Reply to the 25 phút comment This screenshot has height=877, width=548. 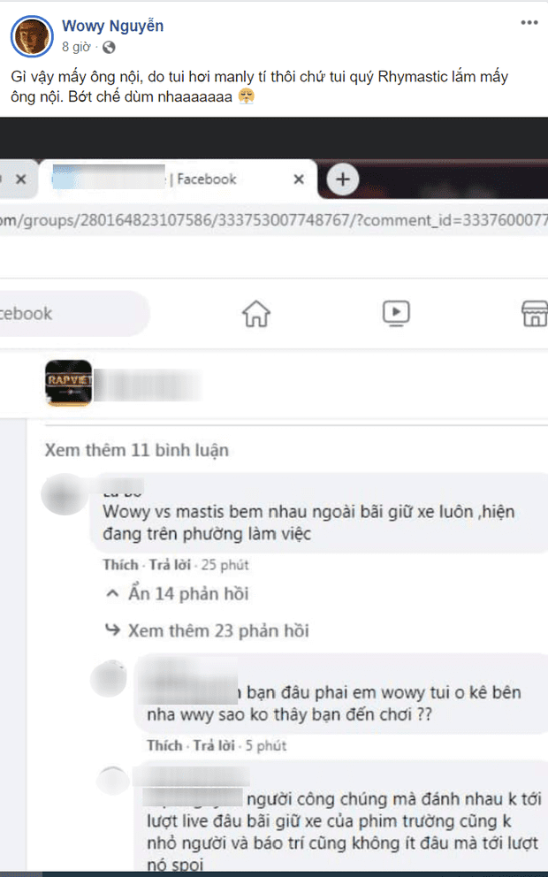click(x=170, y=564)
